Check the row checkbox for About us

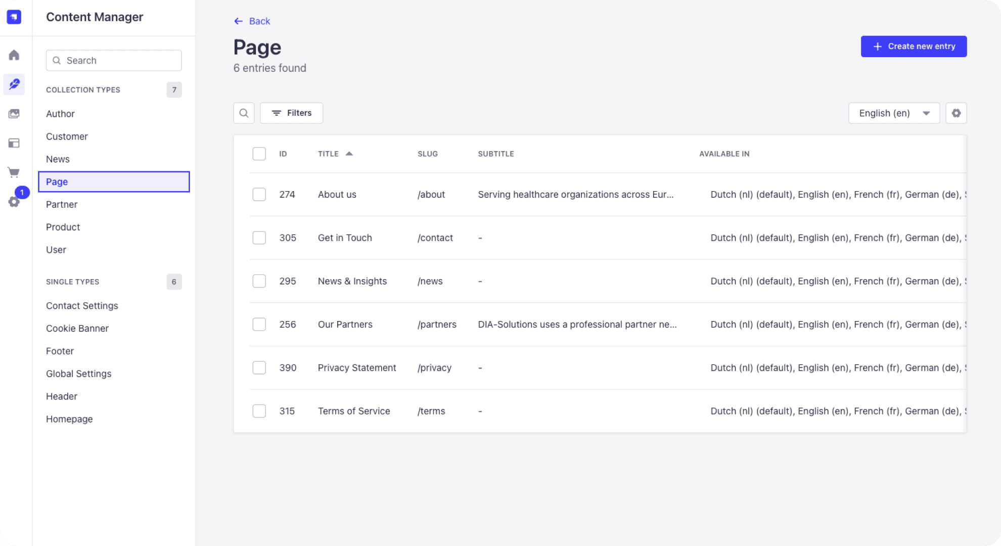tap(259, 194)
